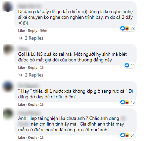Click the reply arrow icon under the Lũ NS comment
The width and height of the screenshot is (147, 141).
click(x=20, y=75)
